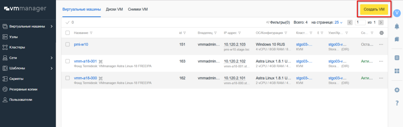
Task: Open the bookmark icon in right sidebar
Action: (397, 39)
